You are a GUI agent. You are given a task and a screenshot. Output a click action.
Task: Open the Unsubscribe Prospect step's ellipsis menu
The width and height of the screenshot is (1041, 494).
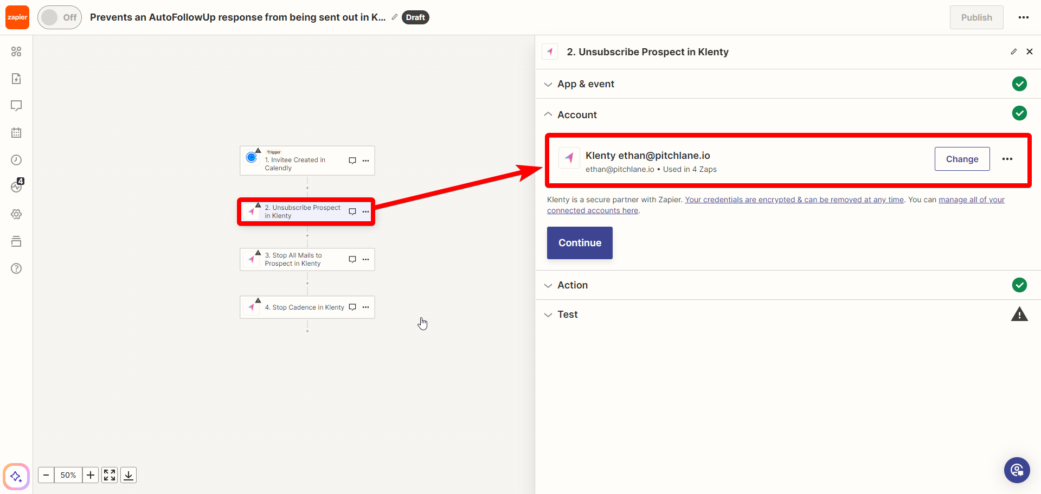click(x=366, y=211)
